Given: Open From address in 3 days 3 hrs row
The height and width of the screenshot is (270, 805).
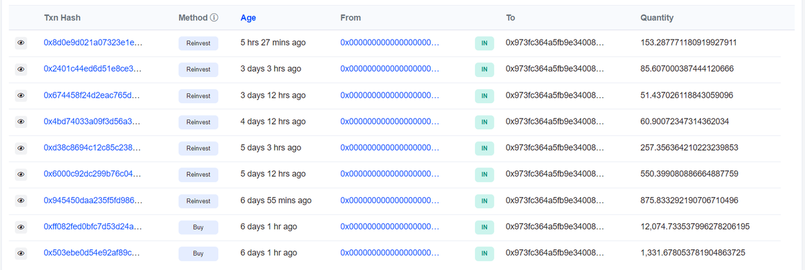Looking at the screenshot, I should (390, 69).
